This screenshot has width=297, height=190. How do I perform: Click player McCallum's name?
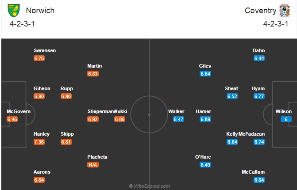[253, 172]
